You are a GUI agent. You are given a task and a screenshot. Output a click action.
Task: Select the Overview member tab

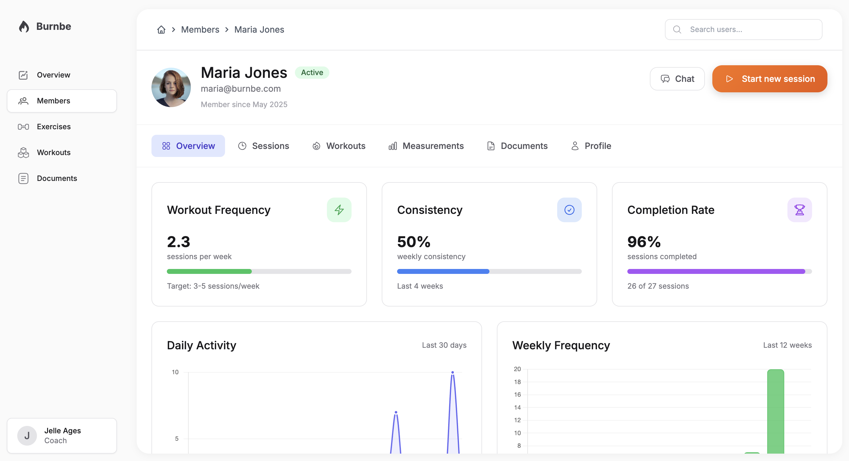(188, 146)
